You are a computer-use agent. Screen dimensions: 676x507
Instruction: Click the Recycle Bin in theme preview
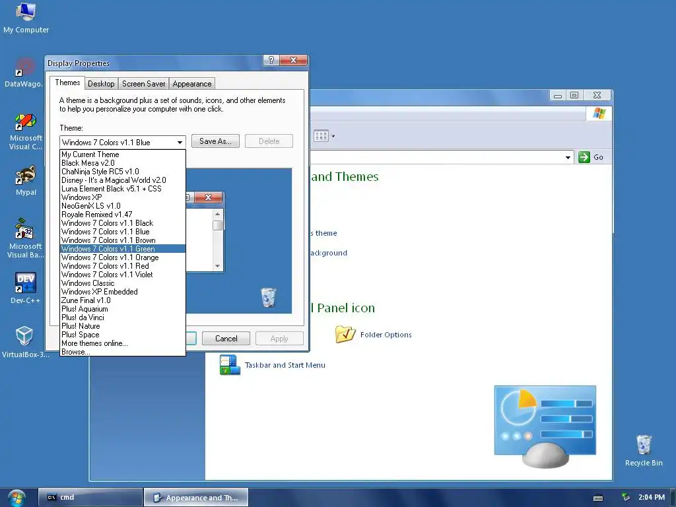[268, 297]
